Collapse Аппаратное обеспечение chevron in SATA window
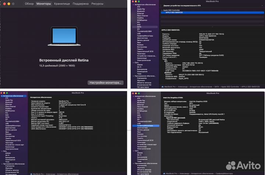The height and width of the screenshot is (175, 265). (x=134, y=4)
